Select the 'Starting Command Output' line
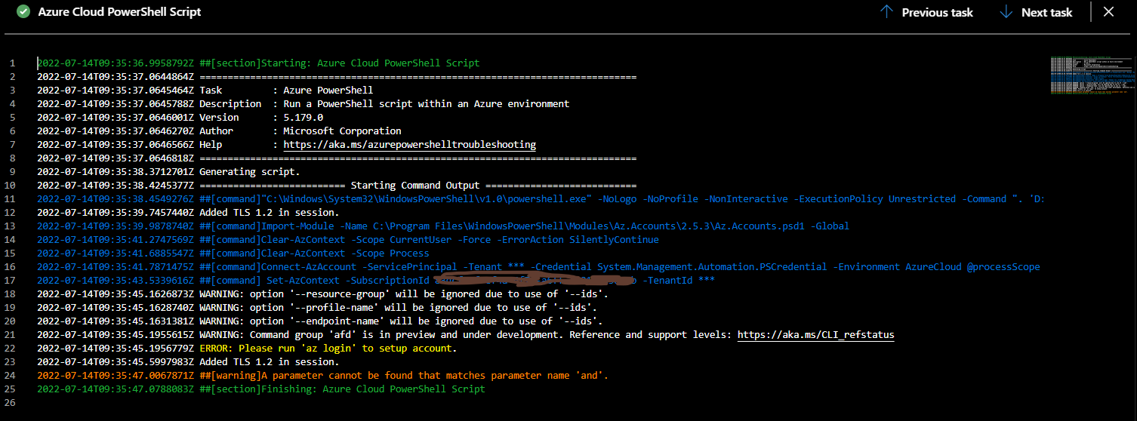The height and width of the screenshot is (421, 1137). pyautogui.click(x=337, y=185)
